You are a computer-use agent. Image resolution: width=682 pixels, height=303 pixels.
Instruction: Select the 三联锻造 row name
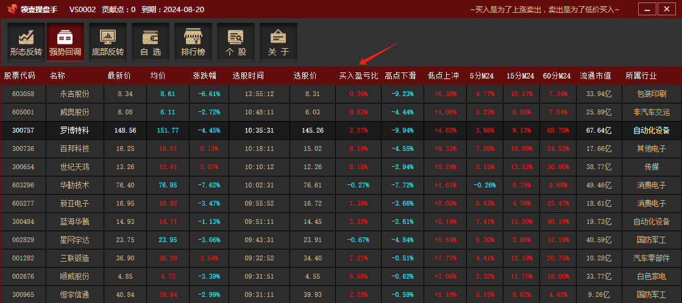click(x=74, y=258)
